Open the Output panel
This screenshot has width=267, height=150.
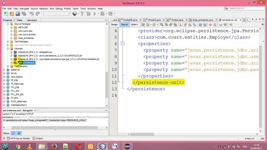pyautogui.click(x=38, y=139)
